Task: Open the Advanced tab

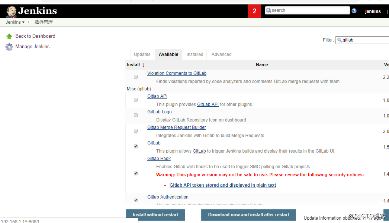Action: pyautogui.click(x=221, y=54)
